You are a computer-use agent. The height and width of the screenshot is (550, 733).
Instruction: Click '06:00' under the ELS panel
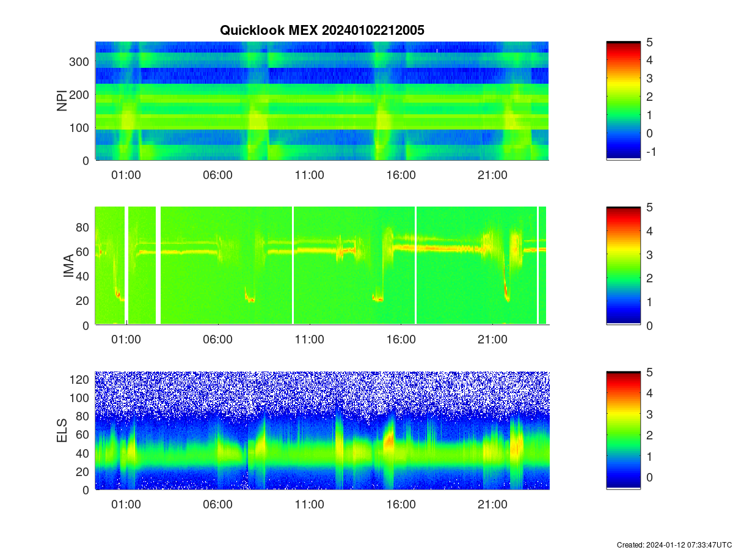pyautogui.click(x=217, y=505)
